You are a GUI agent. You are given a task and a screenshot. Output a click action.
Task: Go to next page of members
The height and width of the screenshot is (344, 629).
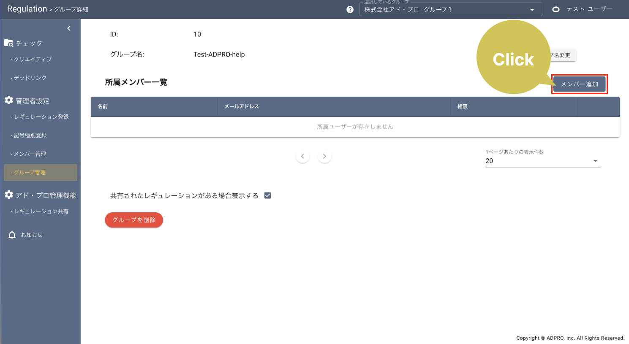[324, 156]
